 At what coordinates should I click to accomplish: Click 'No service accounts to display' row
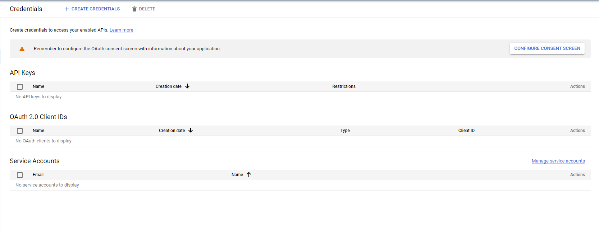point(300,185)
